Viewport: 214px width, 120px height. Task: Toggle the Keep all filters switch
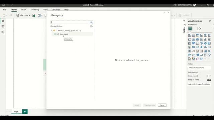209,80
